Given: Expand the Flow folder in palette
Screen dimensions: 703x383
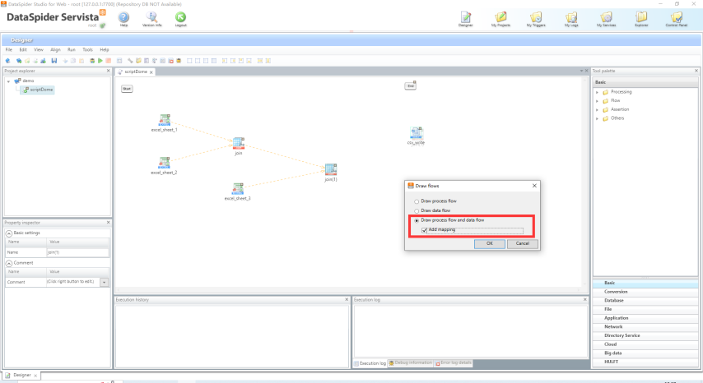Looking at the screenshot, I should coord(597,101).
